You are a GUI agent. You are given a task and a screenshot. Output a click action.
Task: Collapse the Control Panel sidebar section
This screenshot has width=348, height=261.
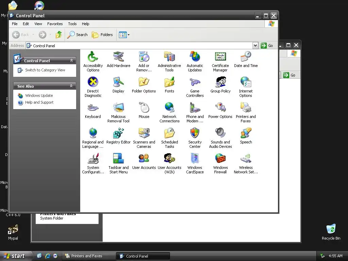pyautogui.click(x=71, y=60)
